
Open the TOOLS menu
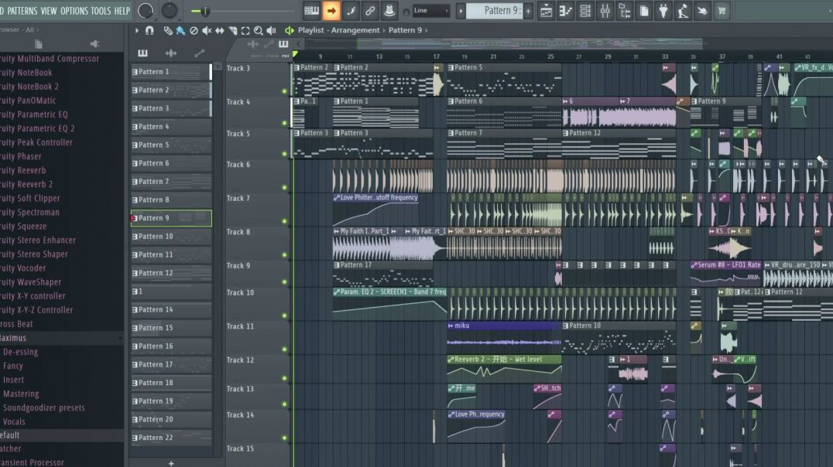point(101,11)
